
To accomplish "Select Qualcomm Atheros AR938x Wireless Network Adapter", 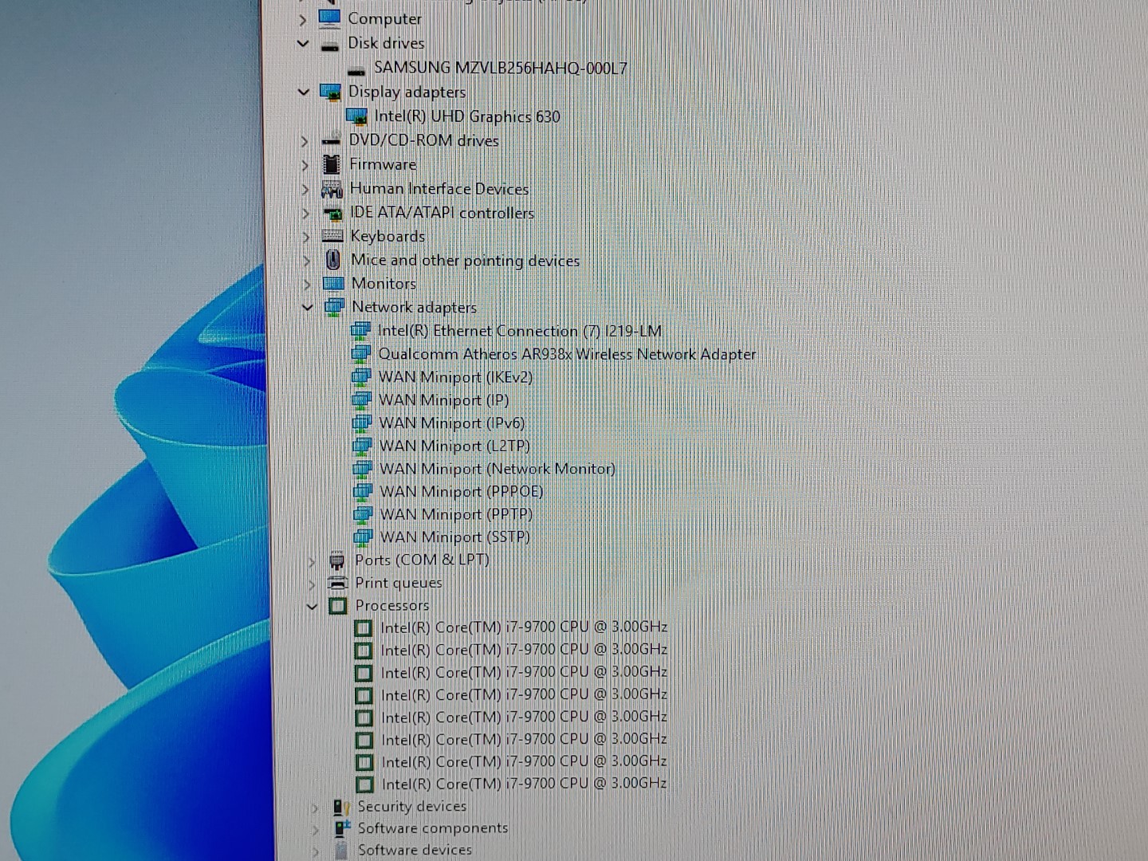I will [x=566, y=354].
